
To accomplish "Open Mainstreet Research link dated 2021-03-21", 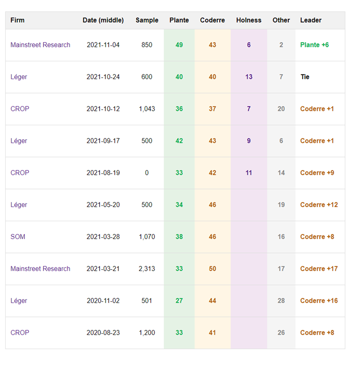I will (40, 269).
